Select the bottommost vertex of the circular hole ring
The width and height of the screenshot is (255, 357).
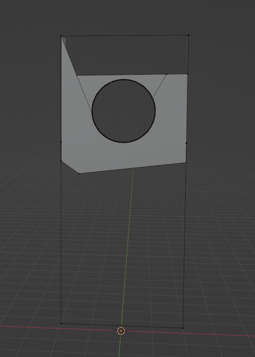point(124,142)
